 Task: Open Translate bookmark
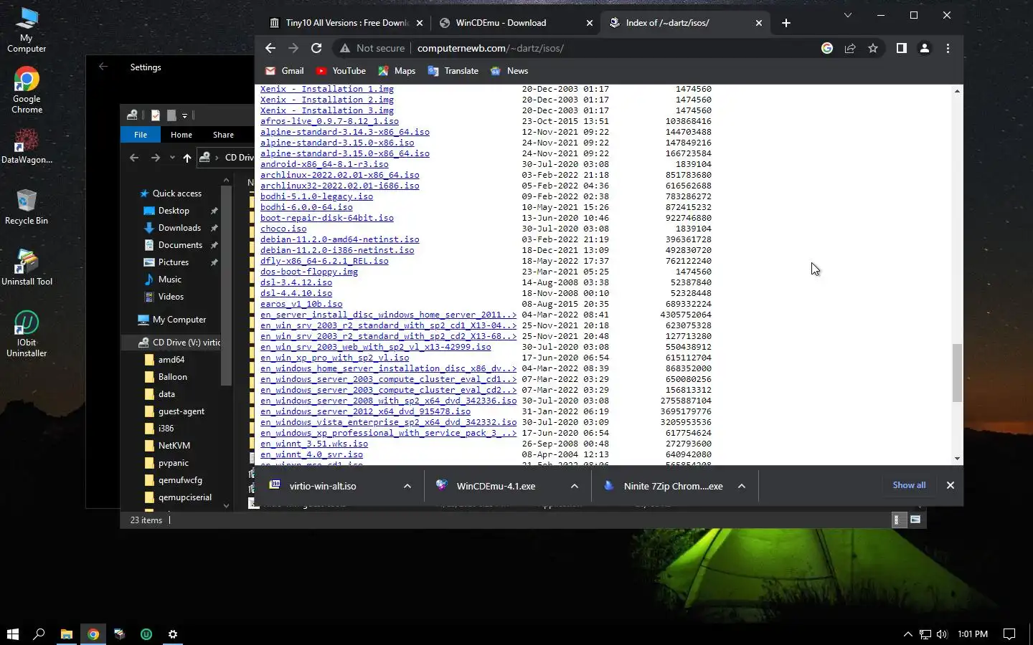tap(453, 71)
